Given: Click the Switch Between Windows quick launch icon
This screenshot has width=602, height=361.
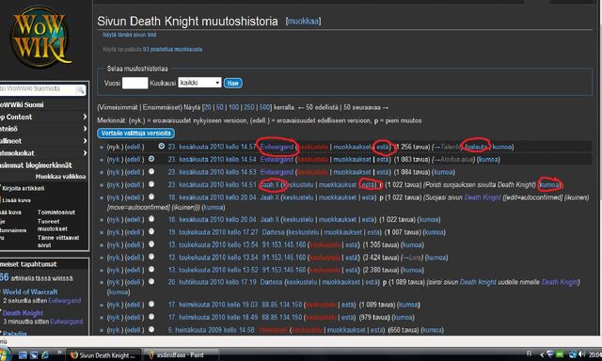Looking at the screenshot, I should point(34,355).
